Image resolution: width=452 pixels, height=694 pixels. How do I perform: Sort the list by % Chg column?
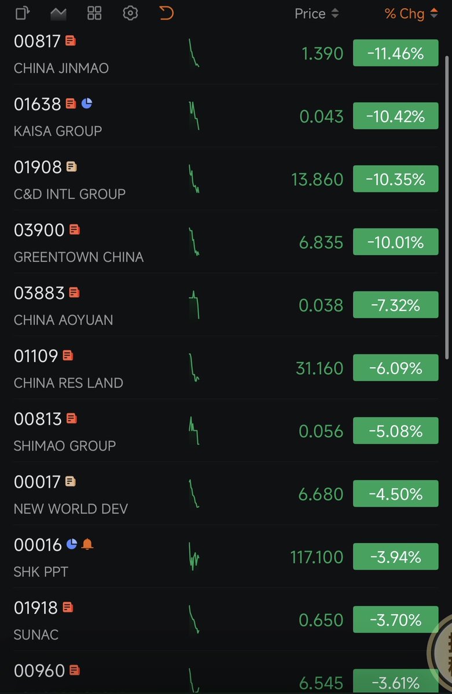click(x=411, y=13)
